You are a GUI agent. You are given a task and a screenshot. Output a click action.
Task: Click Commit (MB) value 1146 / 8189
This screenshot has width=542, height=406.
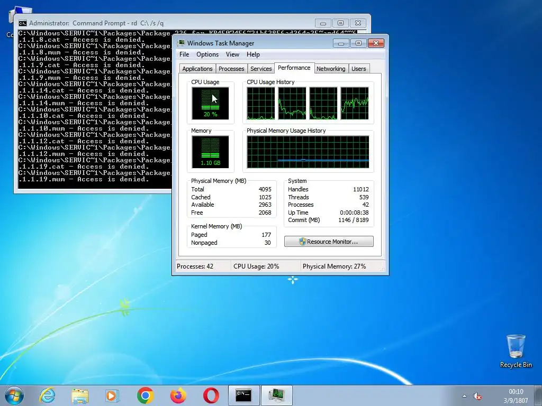pos(353,220)
